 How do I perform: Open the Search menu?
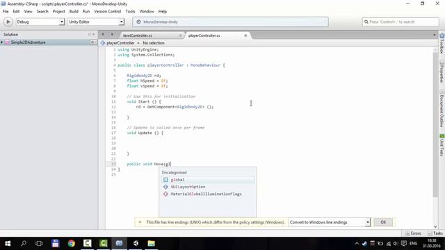click(42, 11)
